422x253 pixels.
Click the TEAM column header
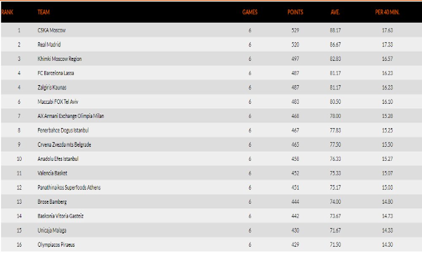click(43, 12)
